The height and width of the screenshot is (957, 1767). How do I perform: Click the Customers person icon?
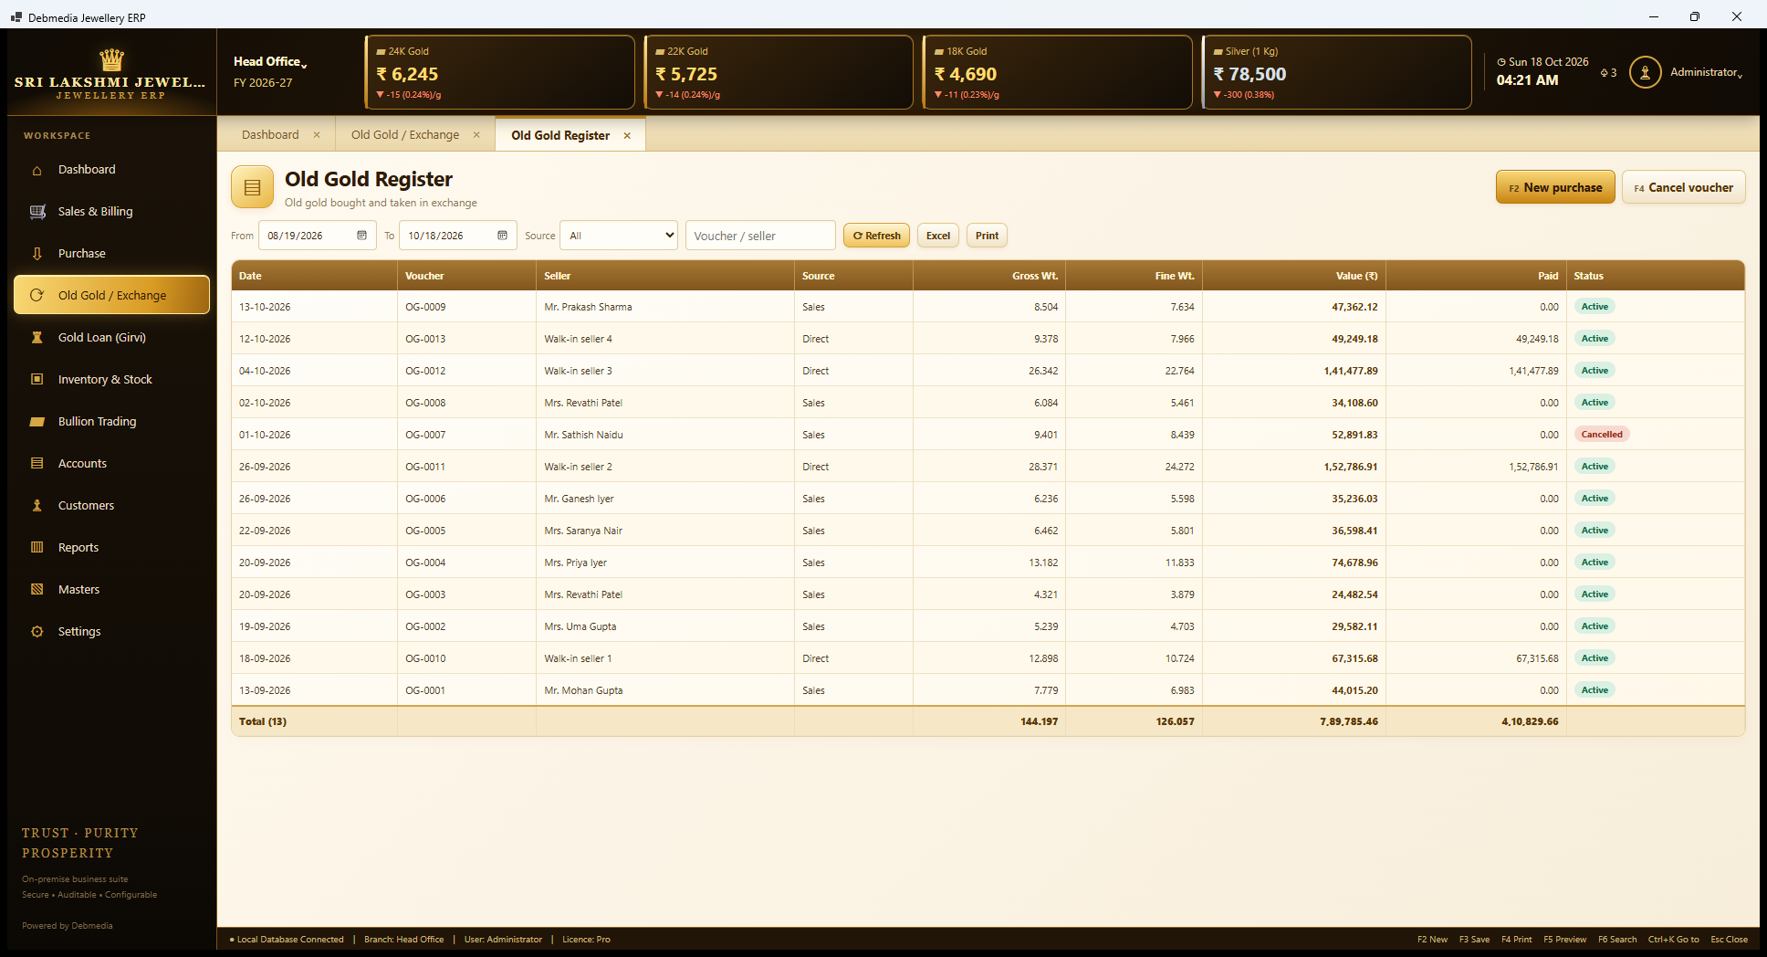click(x=37, y=506)
